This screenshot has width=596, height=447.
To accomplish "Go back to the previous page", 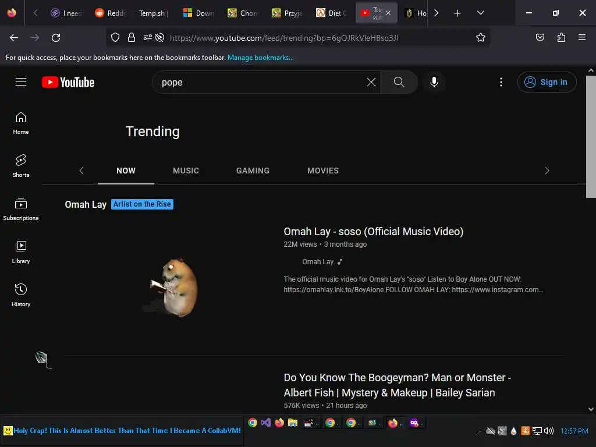I will 14,38.
